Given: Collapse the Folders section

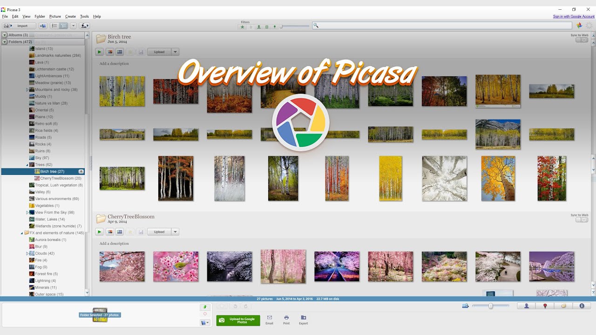Looking at the screenshot, I should 5,42.
